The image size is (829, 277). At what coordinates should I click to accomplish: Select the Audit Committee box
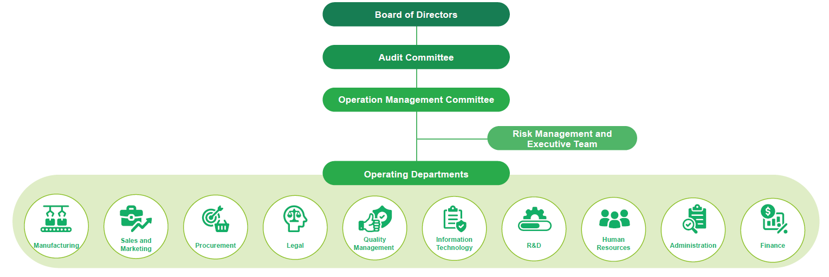click(x=416, y=57)
